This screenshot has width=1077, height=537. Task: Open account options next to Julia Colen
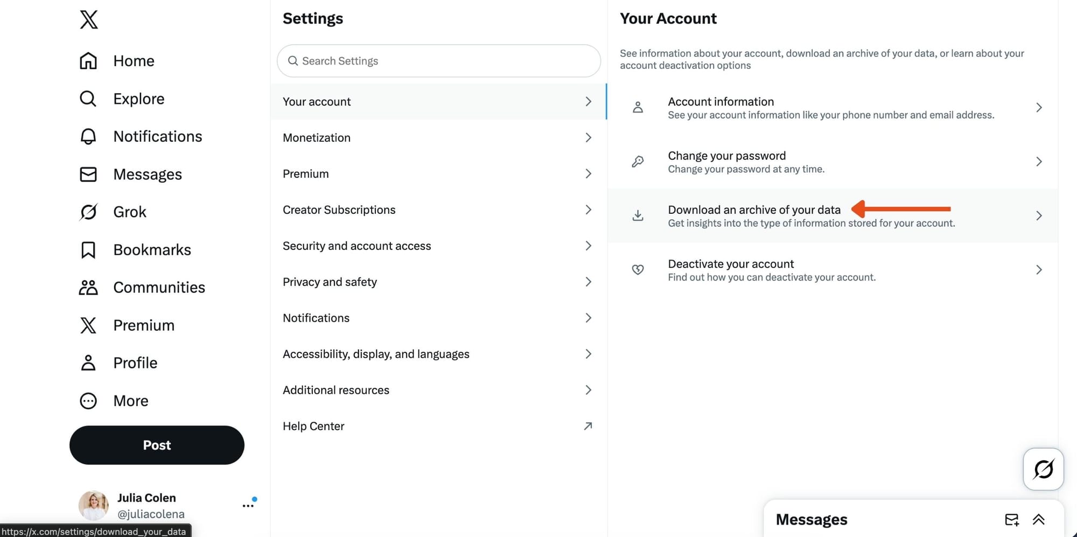pos(248,506)
